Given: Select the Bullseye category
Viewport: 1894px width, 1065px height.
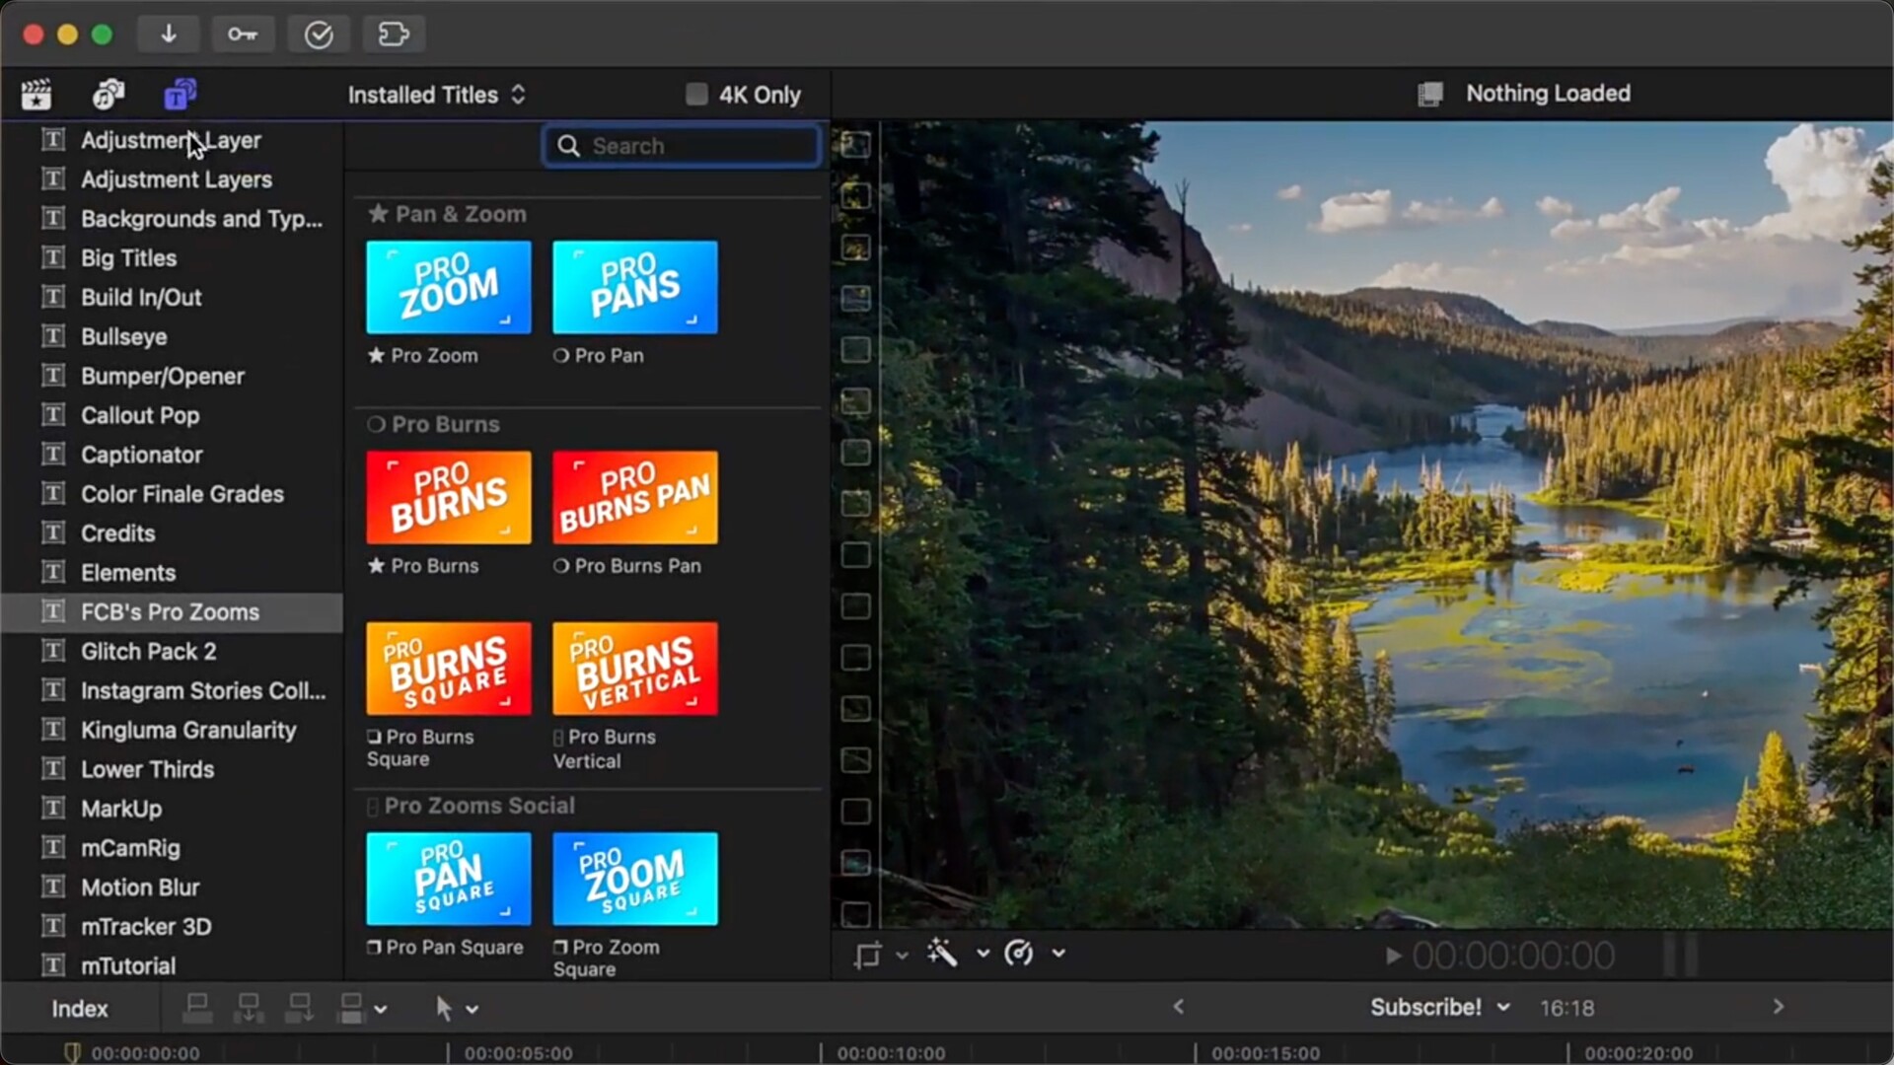Looking at the screenshot, I should point(173,337).
